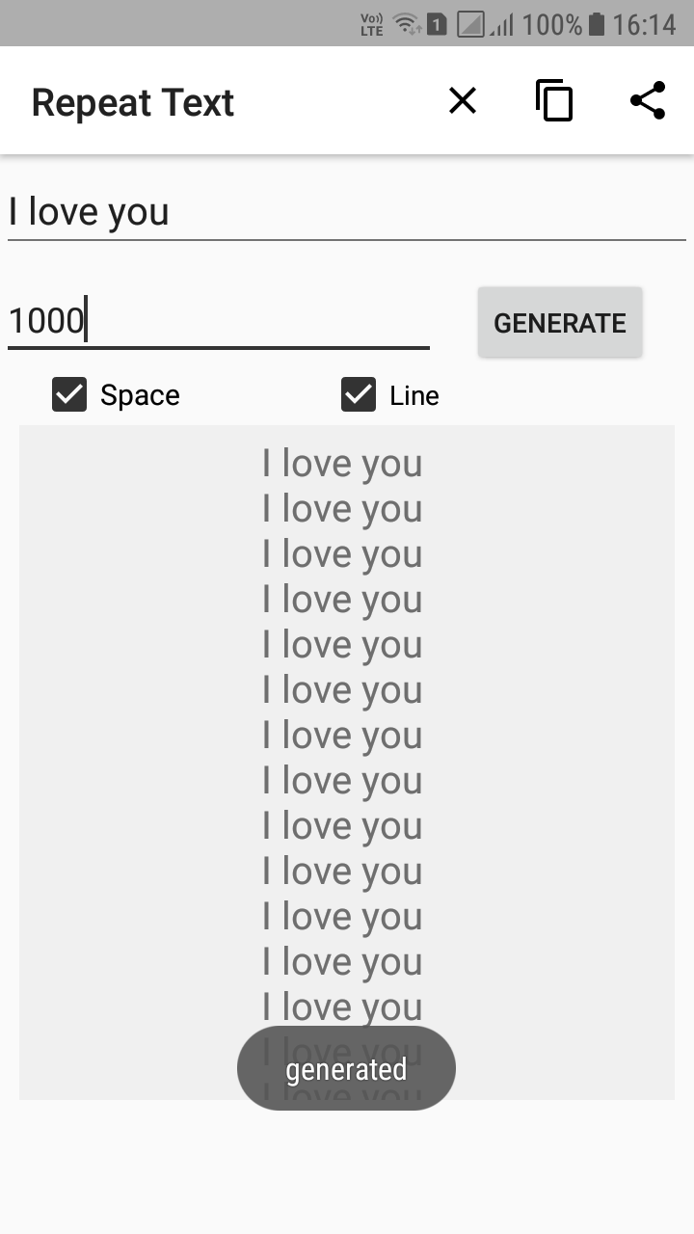Tap the "Line" option label
This screenshot has width=694, height=1234.
[414, 395]
